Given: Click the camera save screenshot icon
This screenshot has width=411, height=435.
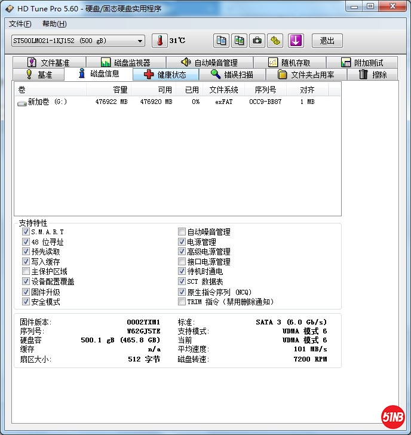Looking at the screenshot, I should (x=257, y=41).
